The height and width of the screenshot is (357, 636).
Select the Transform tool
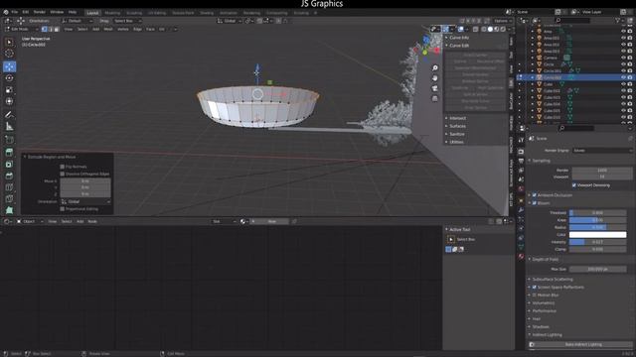click(x=9, y=101)
